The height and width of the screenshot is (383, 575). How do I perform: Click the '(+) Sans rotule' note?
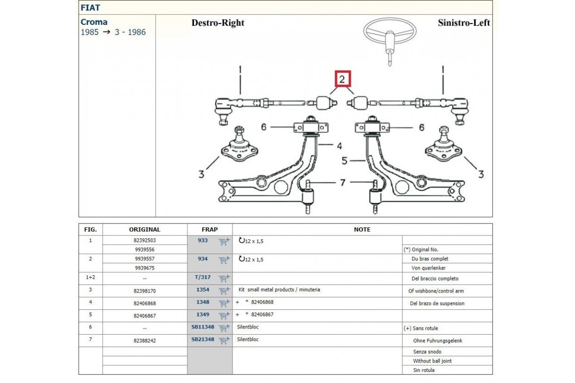click(x=421, y=328)
